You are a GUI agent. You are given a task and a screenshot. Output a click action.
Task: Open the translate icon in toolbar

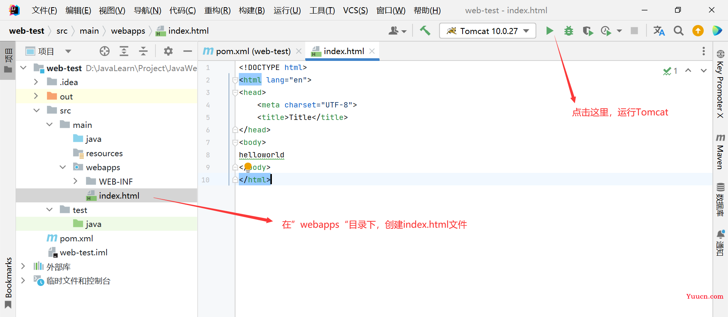(x=659, y=31)
